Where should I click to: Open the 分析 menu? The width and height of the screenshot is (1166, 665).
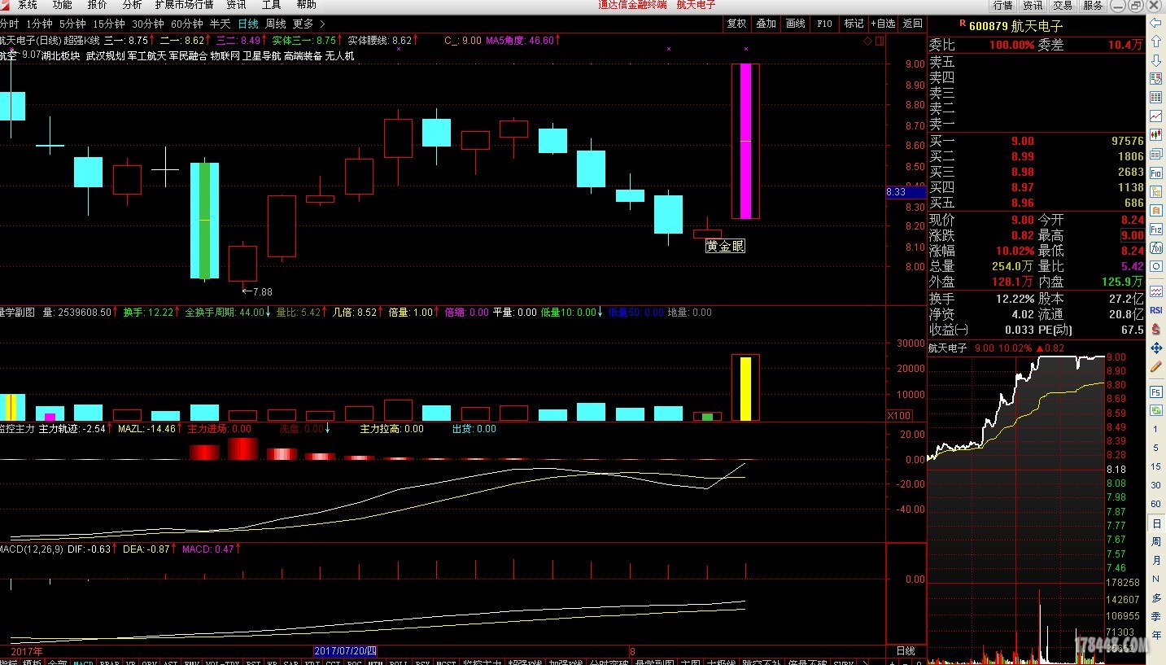click(132, 5)
